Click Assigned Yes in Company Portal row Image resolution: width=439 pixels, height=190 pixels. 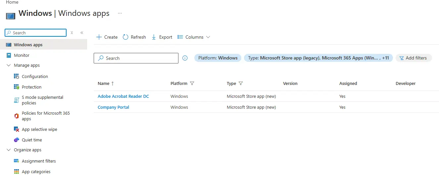(x=342, y=107)
